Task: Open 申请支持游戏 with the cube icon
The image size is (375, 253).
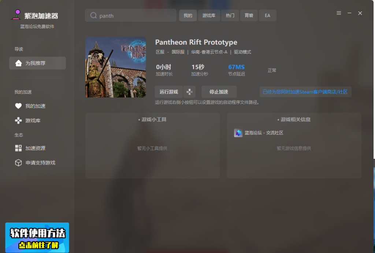Action: click(35, 163)
